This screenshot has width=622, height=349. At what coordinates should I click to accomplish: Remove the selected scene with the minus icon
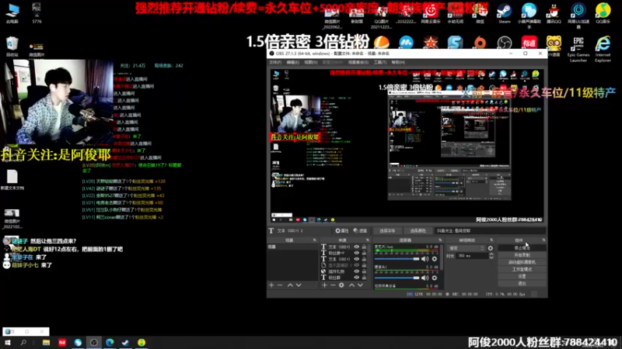[280, 285]
